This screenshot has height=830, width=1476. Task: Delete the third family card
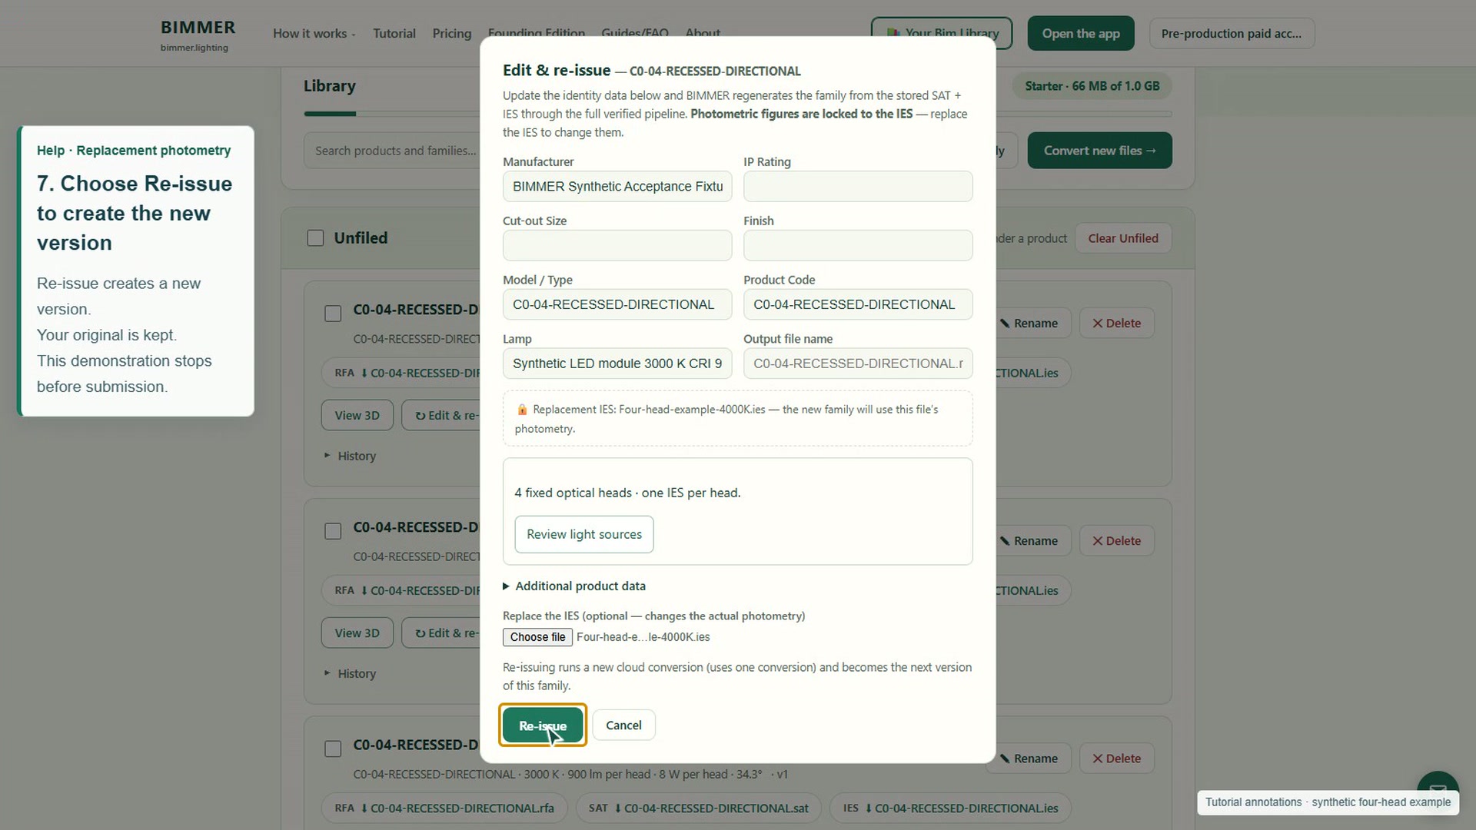[1116, 759]
